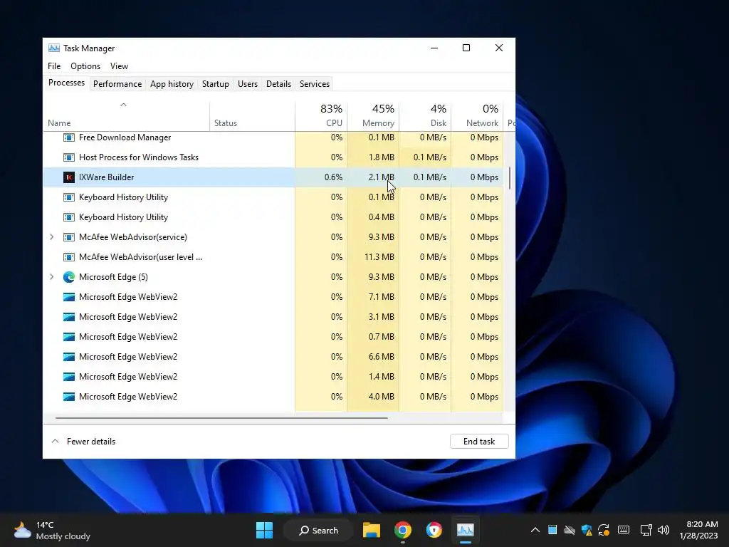Expand the Microsoft Edge (5) process group

point(51,277)
